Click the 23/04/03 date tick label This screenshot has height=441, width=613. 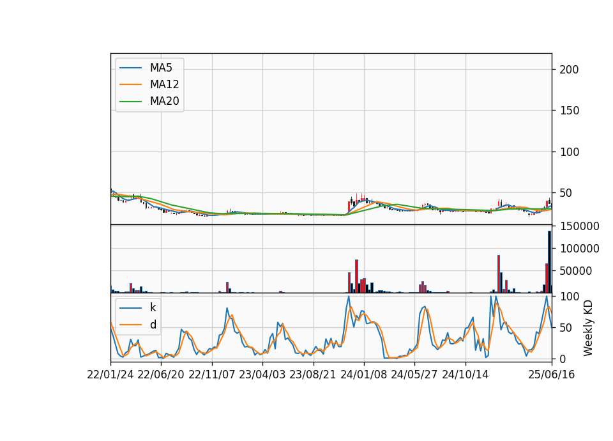pyautogui.click(x=262, y=375)
